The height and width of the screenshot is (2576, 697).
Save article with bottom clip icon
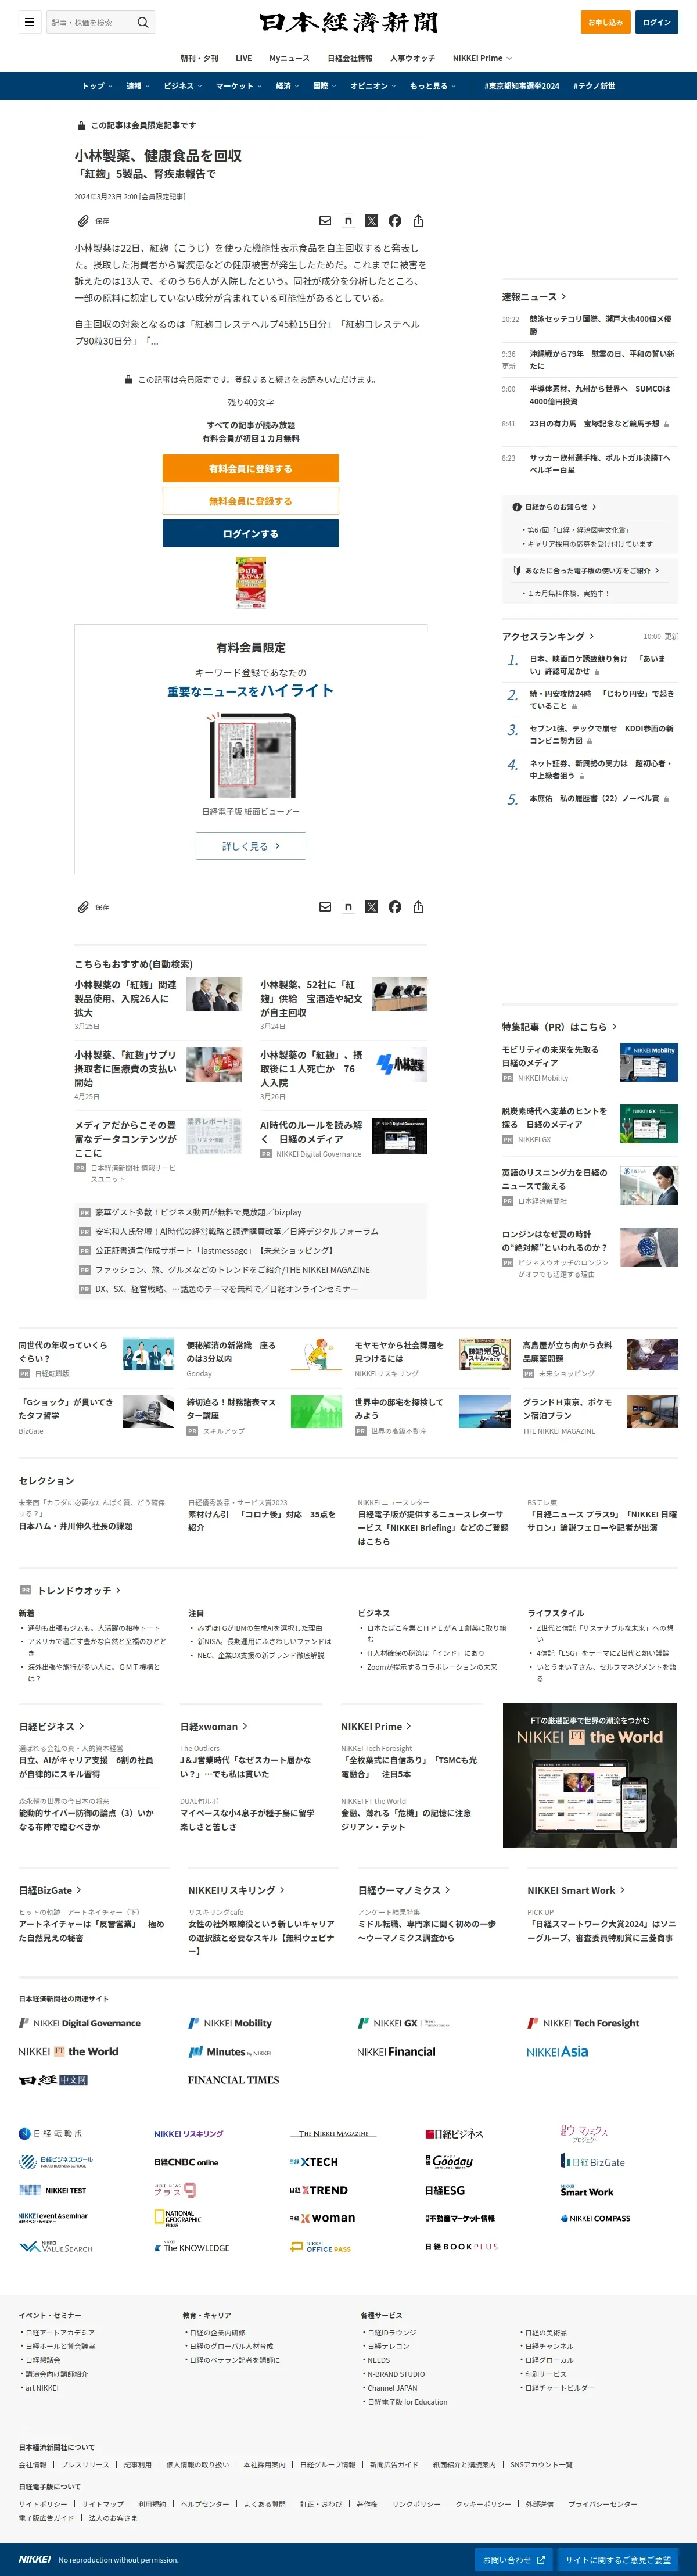click(x=84, y=907)
